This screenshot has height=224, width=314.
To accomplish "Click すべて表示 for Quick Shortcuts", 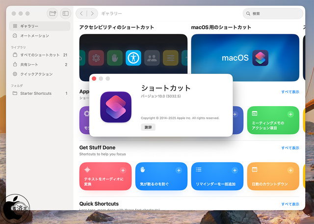I will pos(290,204).
